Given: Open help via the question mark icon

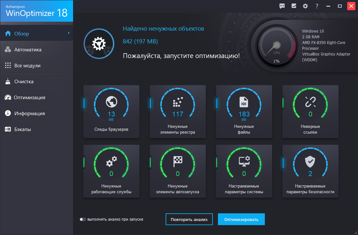Looking at the screenshot, I should [317, 6].
